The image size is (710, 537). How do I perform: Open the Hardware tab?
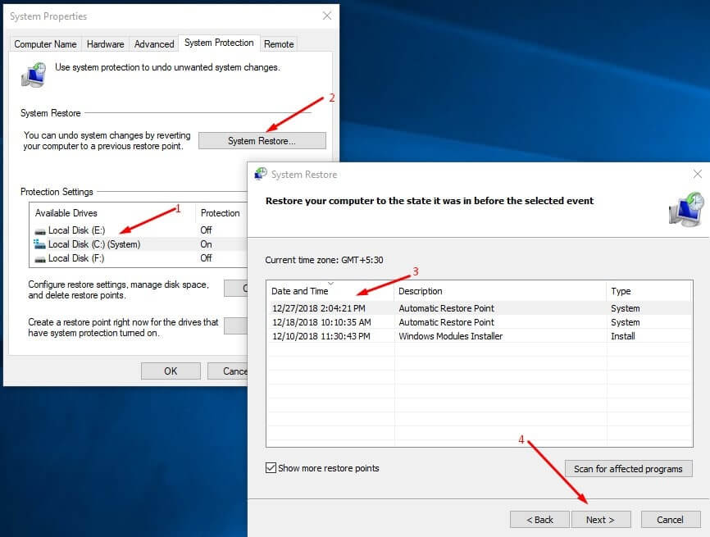(106, 44)
